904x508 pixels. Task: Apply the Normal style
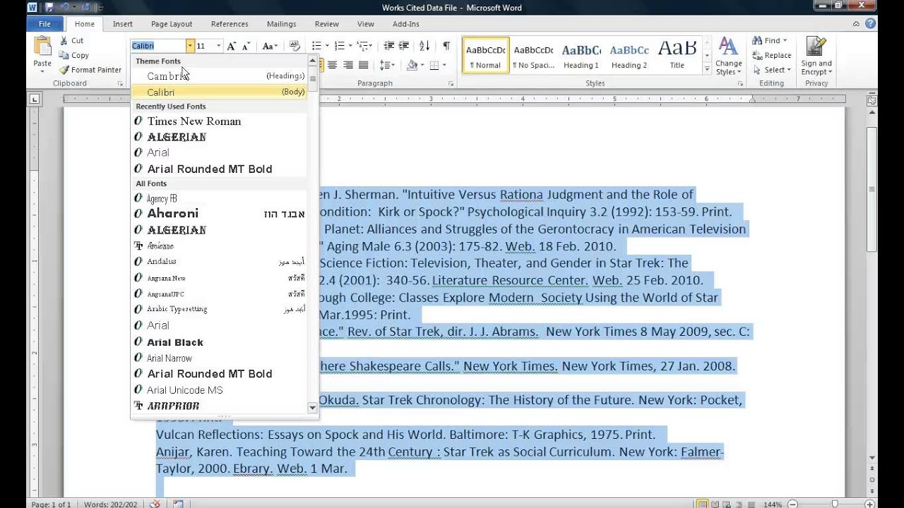tap(485, 56)
